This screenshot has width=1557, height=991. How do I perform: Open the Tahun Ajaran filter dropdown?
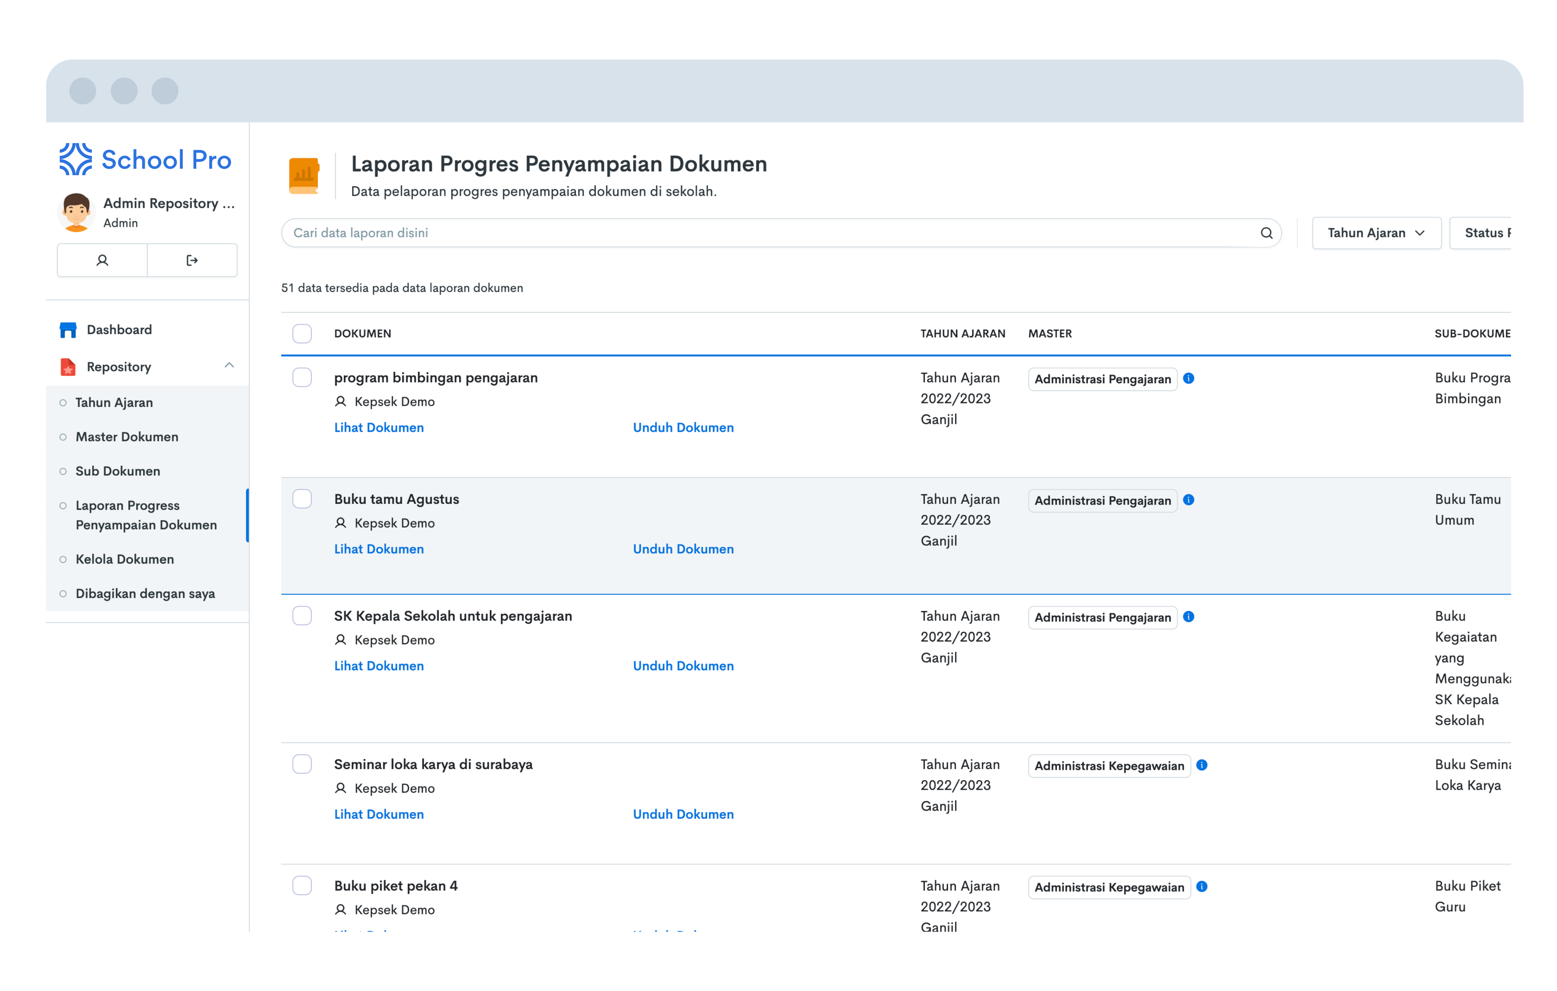point(1376,233)
